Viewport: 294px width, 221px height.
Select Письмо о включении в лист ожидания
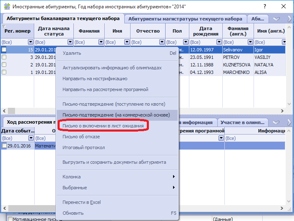click(x=117, y=126)
